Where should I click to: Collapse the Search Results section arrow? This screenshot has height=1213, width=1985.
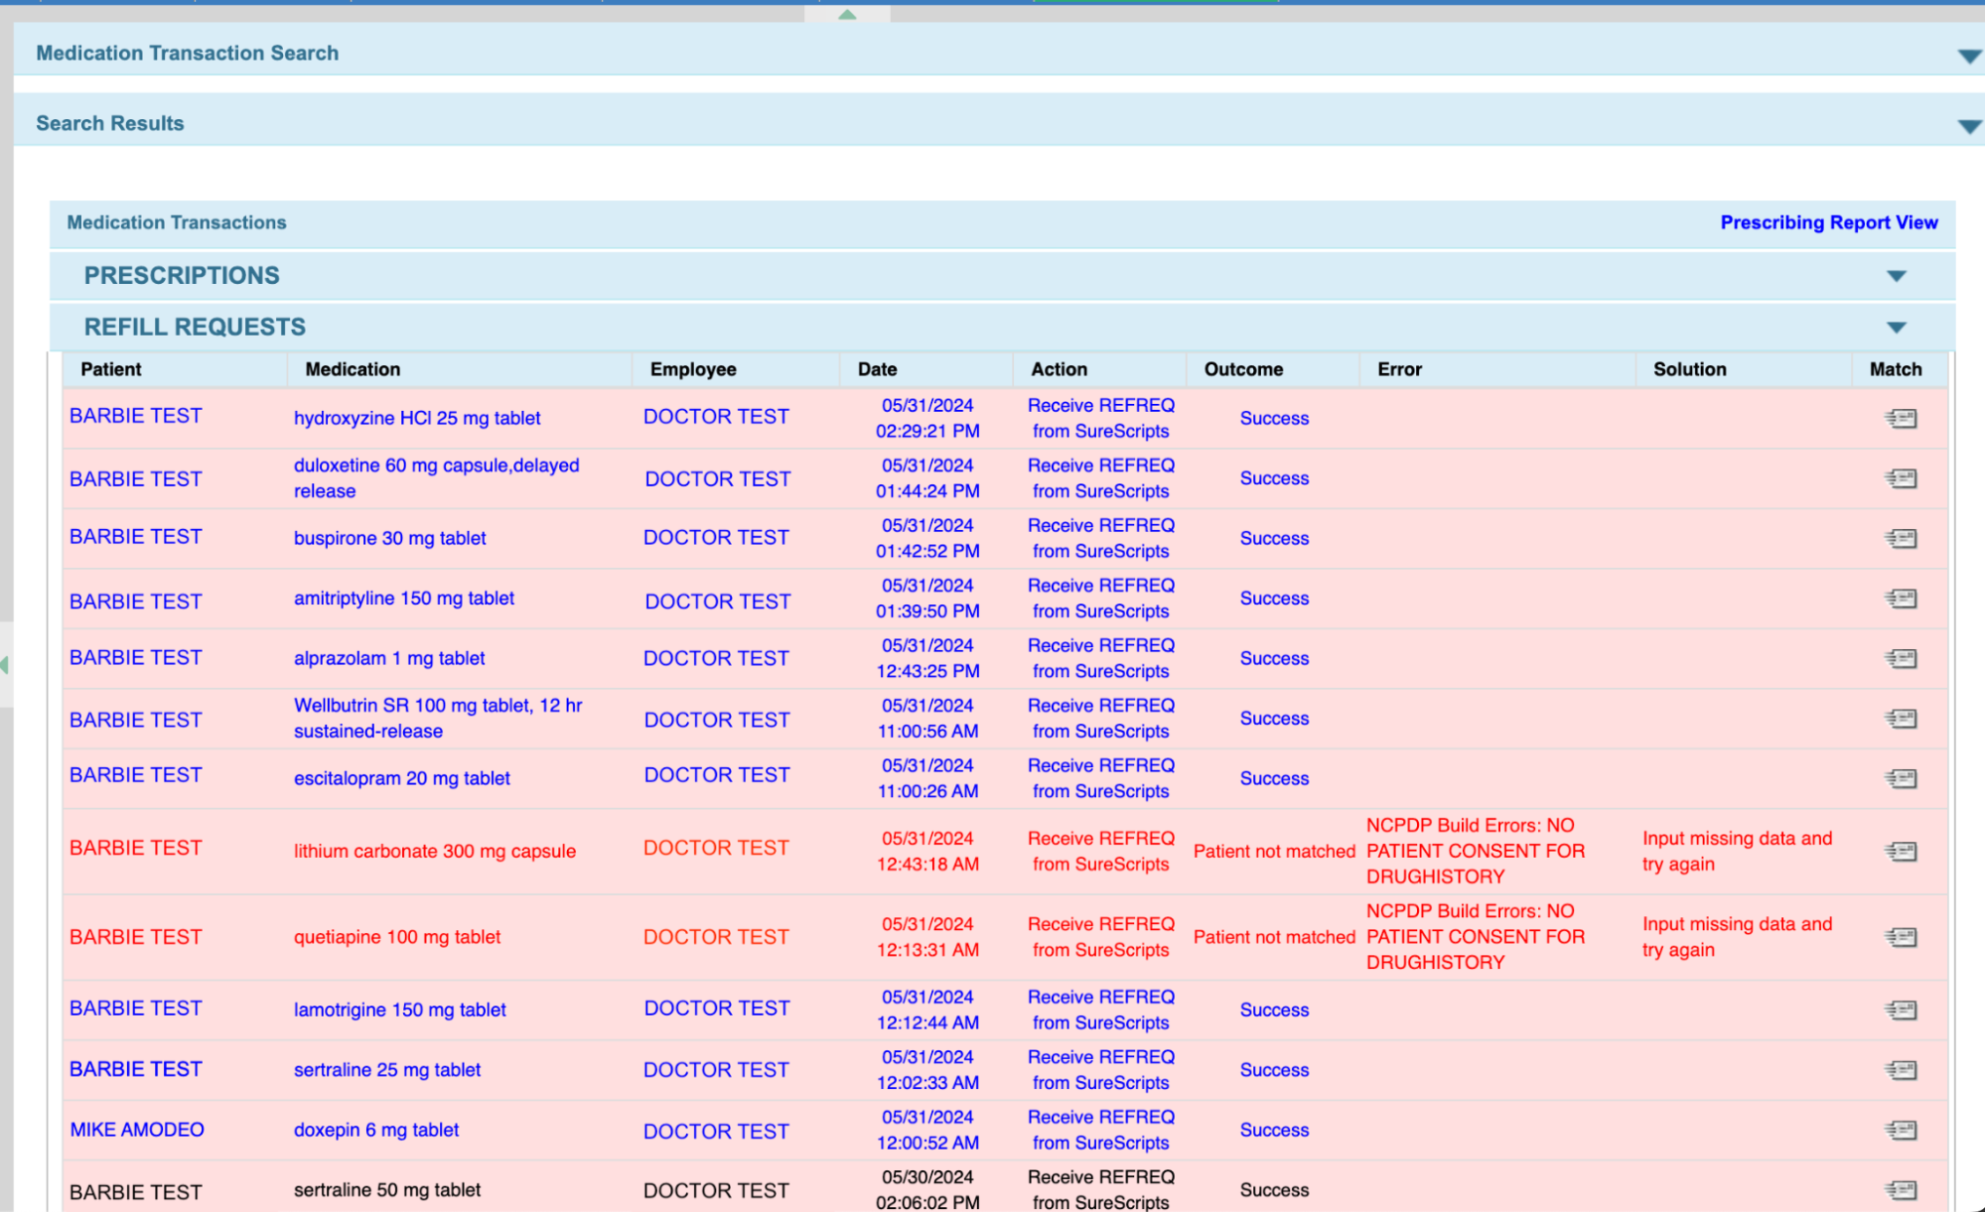pyautogui.click(x=1968, y=127)
